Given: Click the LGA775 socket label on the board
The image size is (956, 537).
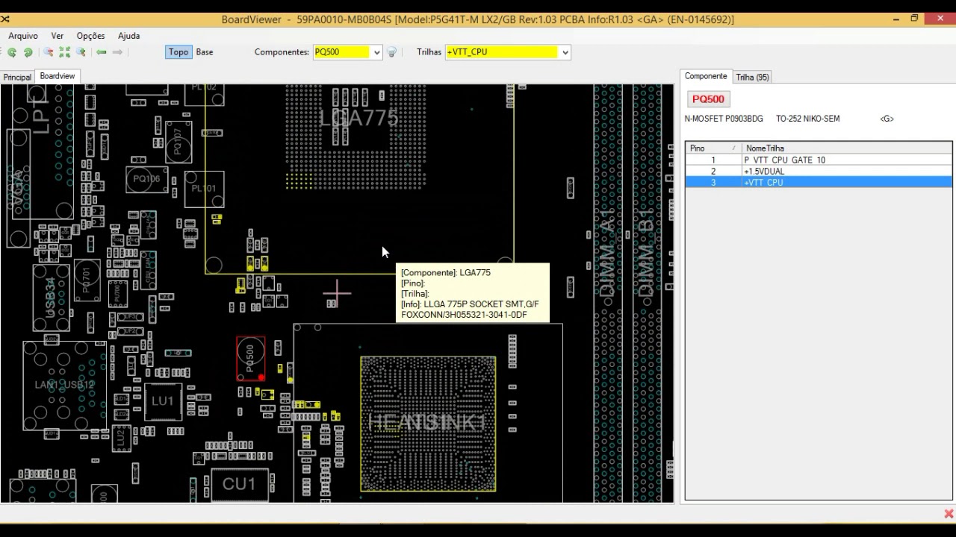Looking at the screenshot, I should point(359,118).
